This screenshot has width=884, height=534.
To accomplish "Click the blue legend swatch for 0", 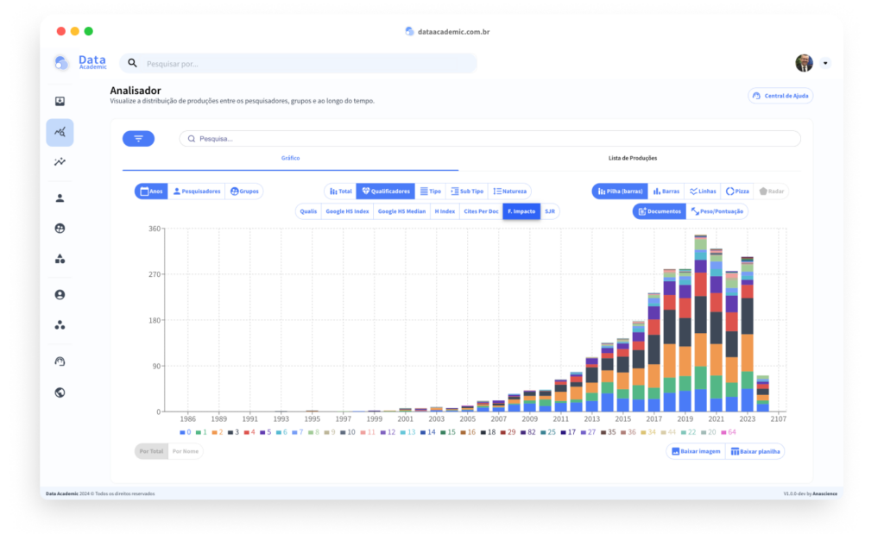I will tap(183, 432).
